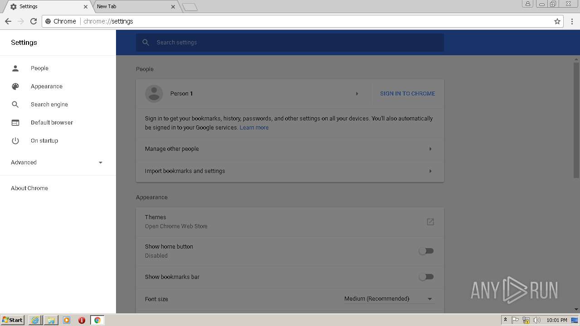The image size is (580, 326).
Task: Click the people profile icon in title bar
Action: (x=527, y=4)
